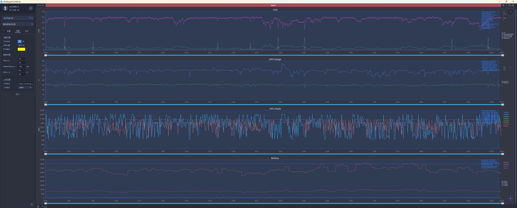
Task: Toggle the Voltage legend entry in Battery chart
Action: pos(504,184)
